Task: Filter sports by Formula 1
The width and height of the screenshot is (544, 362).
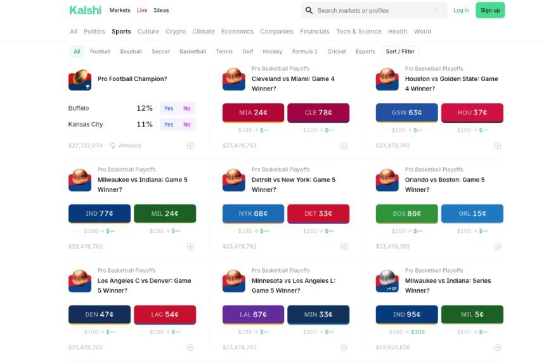Action: [x=304, y=51]
